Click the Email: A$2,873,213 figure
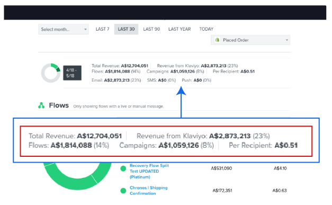The image size is (332, 205). [x=116, y=80]
